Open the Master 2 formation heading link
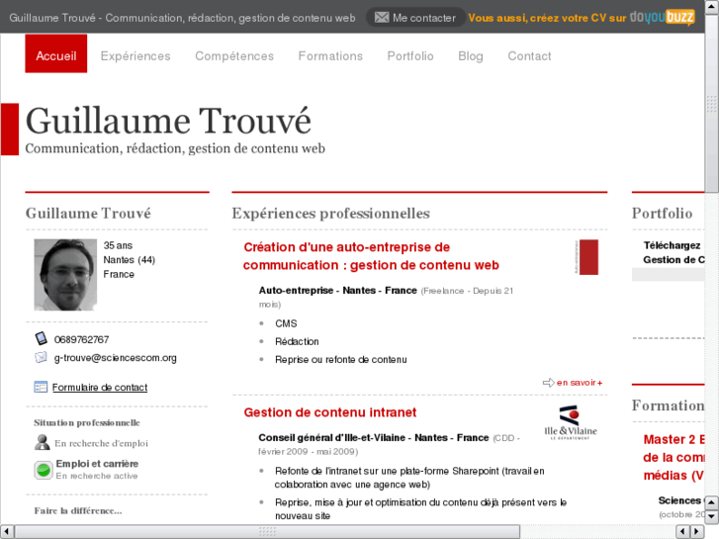The image size is (719, 539). (x=674, y=457)
